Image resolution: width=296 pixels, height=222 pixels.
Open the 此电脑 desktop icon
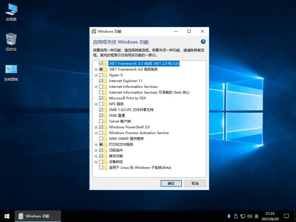point(11,12)
